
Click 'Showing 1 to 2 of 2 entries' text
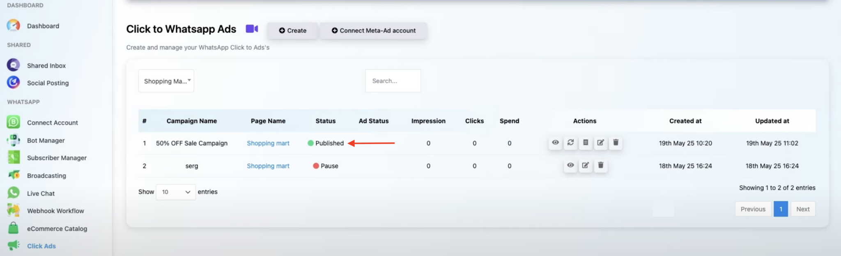777,188
